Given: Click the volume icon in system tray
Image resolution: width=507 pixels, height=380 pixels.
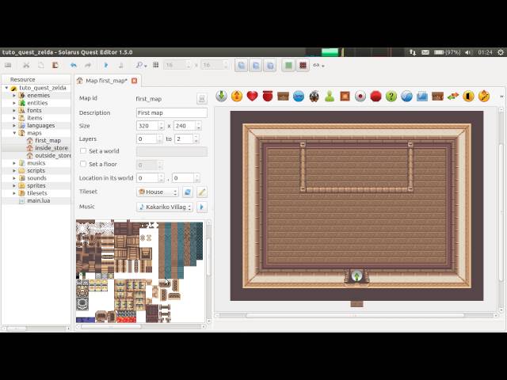Looking at the screenshot, I should (468, 52).
